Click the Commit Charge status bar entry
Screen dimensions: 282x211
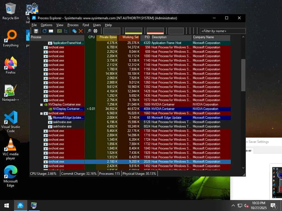(79, 174)
